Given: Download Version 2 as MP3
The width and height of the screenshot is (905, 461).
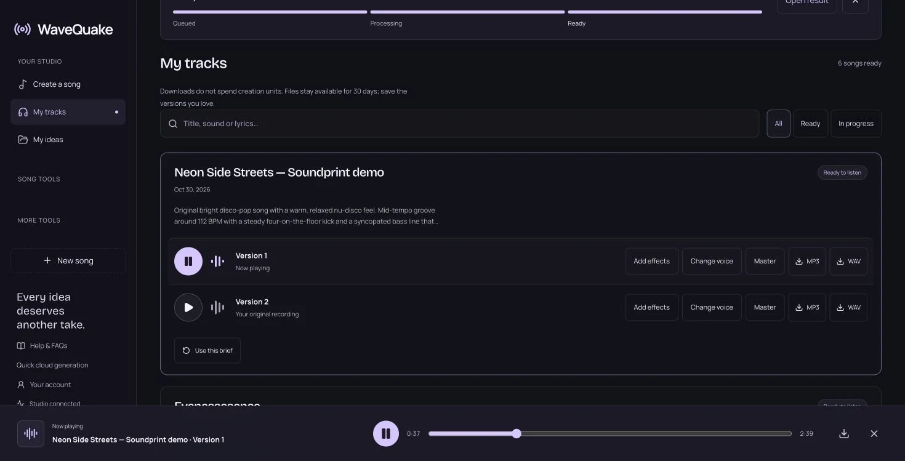Looking at the screenshot, I should pos(806,307).
